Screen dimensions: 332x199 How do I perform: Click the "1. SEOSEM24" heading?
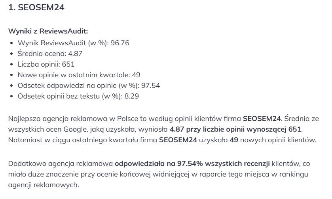point(36,8)
